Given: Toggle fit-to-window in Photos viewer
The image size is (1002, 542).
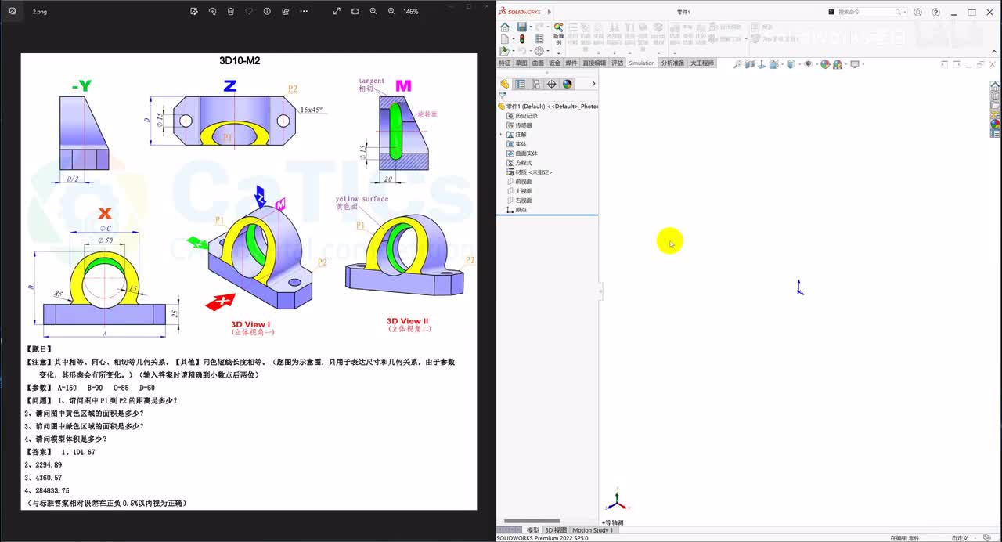Looking at the screenshot, I should (x=355, y=11).
